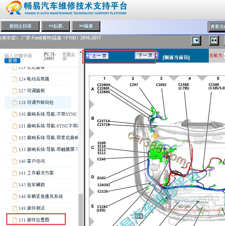Click document icon beside 145 驻车辅助

click(15, 185)
